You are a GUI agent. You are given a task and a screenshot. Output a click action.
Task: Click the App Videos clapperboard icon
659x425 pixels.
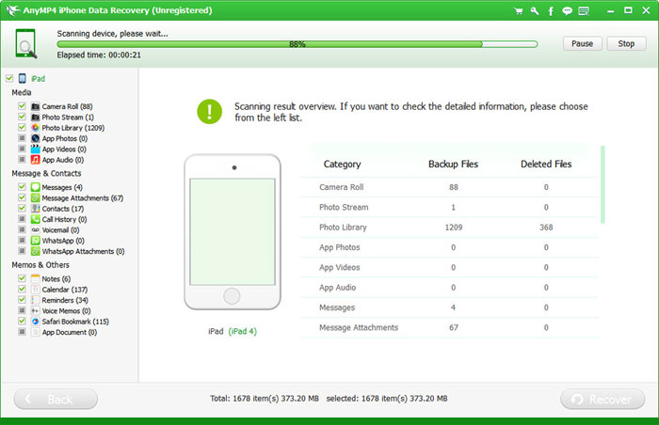click(35, 149)
